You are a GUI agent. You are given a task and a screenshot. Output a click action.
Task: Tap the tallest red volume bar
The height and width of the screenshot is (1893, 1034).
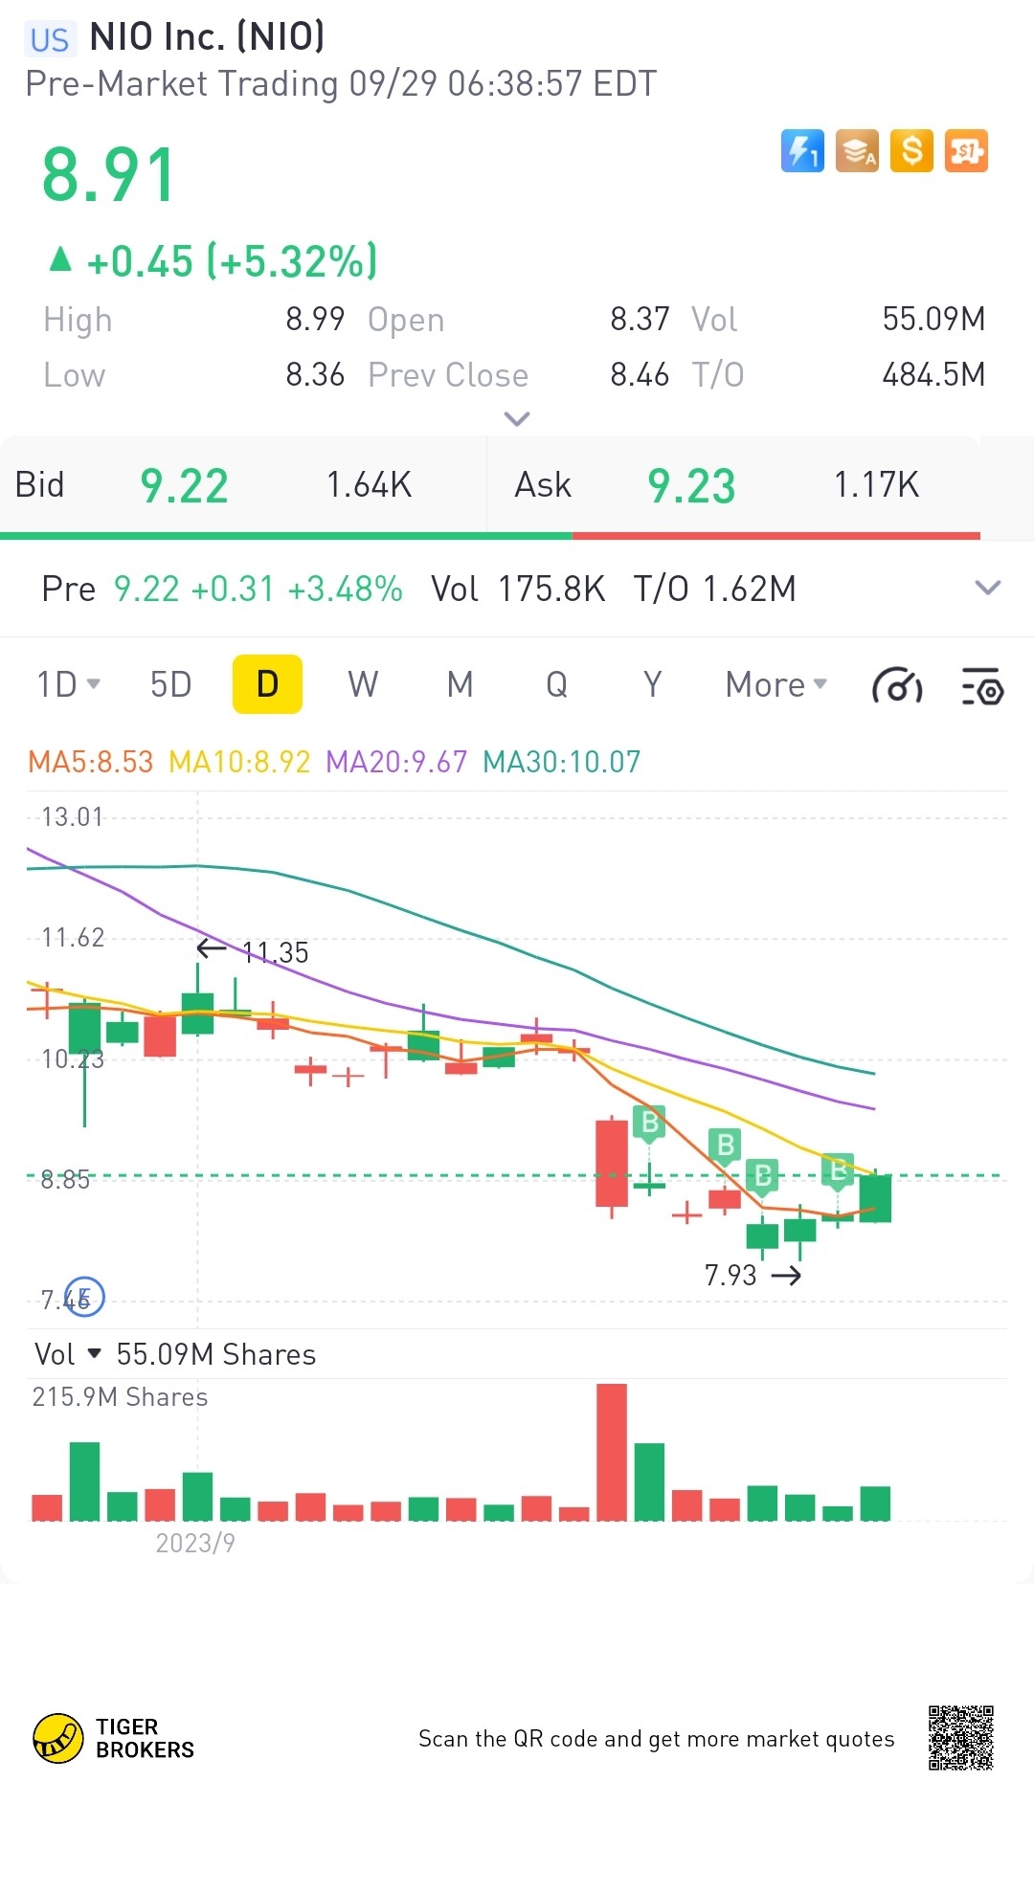click(x=612, y=1452)
